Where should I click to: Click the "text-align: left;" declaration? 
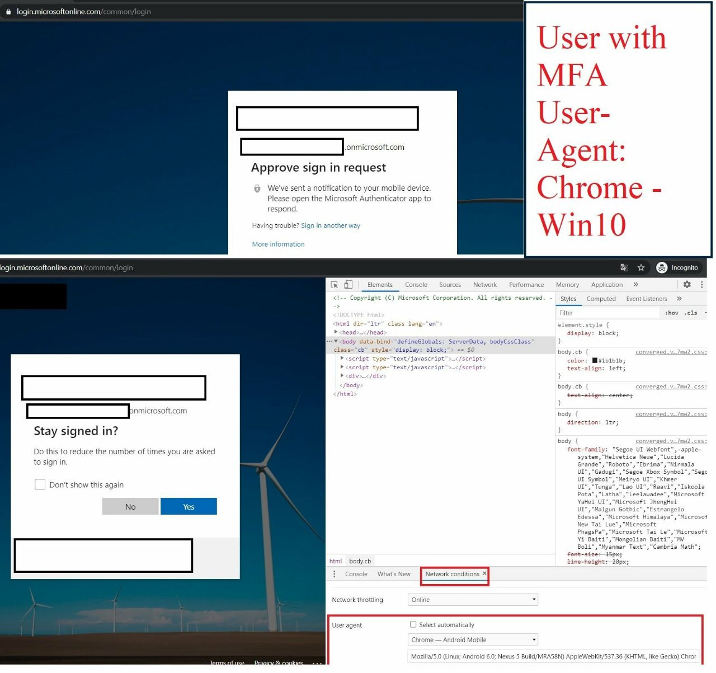(x=596, y=369)
